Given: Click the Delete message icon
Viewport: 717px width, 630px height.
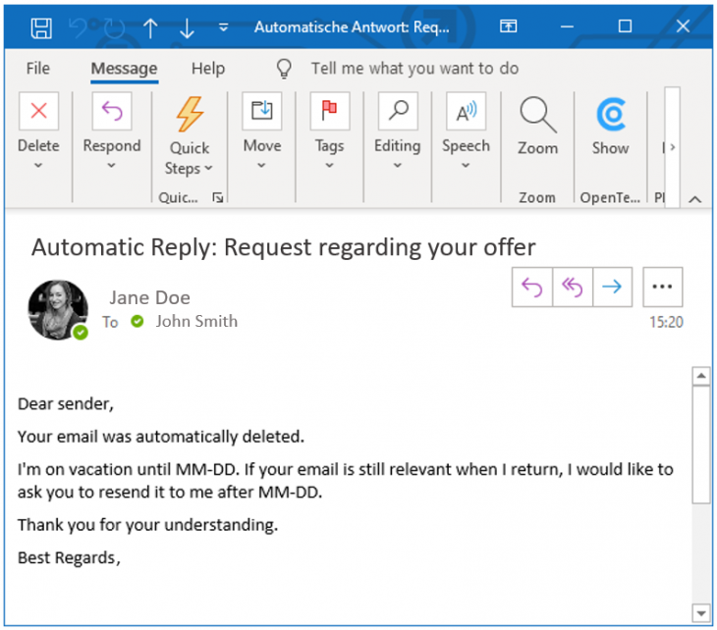Looking at the screenshot, I should [38, 112].
